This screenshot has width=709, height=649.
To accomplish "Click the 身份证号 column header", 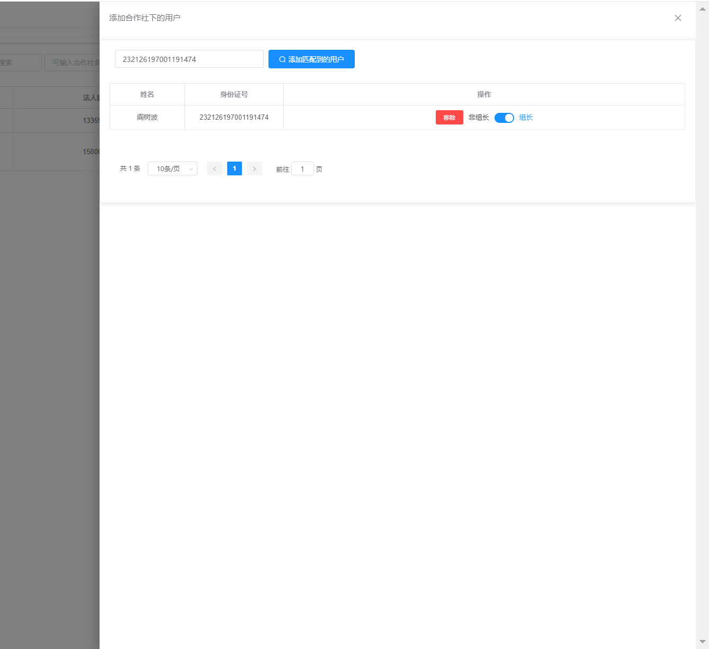I will [234, 94].
